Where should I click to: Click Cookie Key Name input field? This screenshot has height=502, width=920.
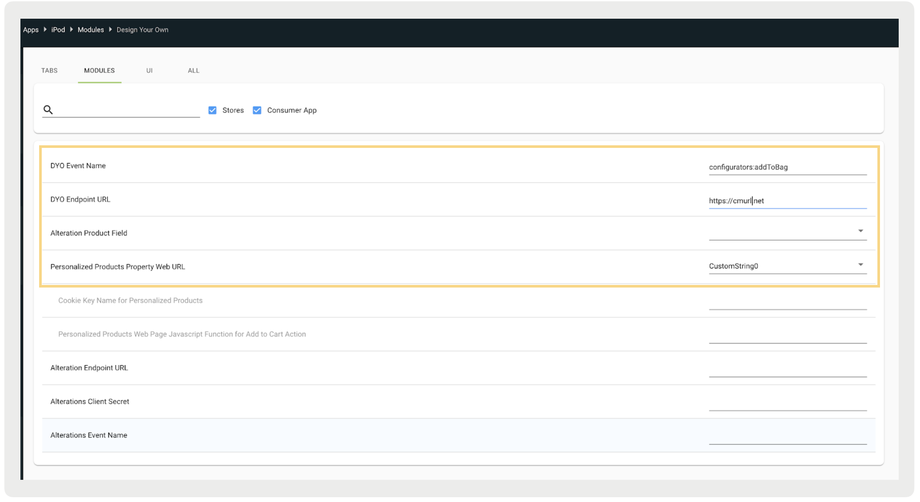[788, 302]
